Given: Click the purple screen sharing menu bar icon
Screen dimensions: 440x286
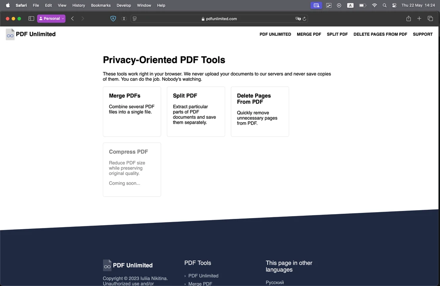Looking at the screenshot, I should [316, 5].
